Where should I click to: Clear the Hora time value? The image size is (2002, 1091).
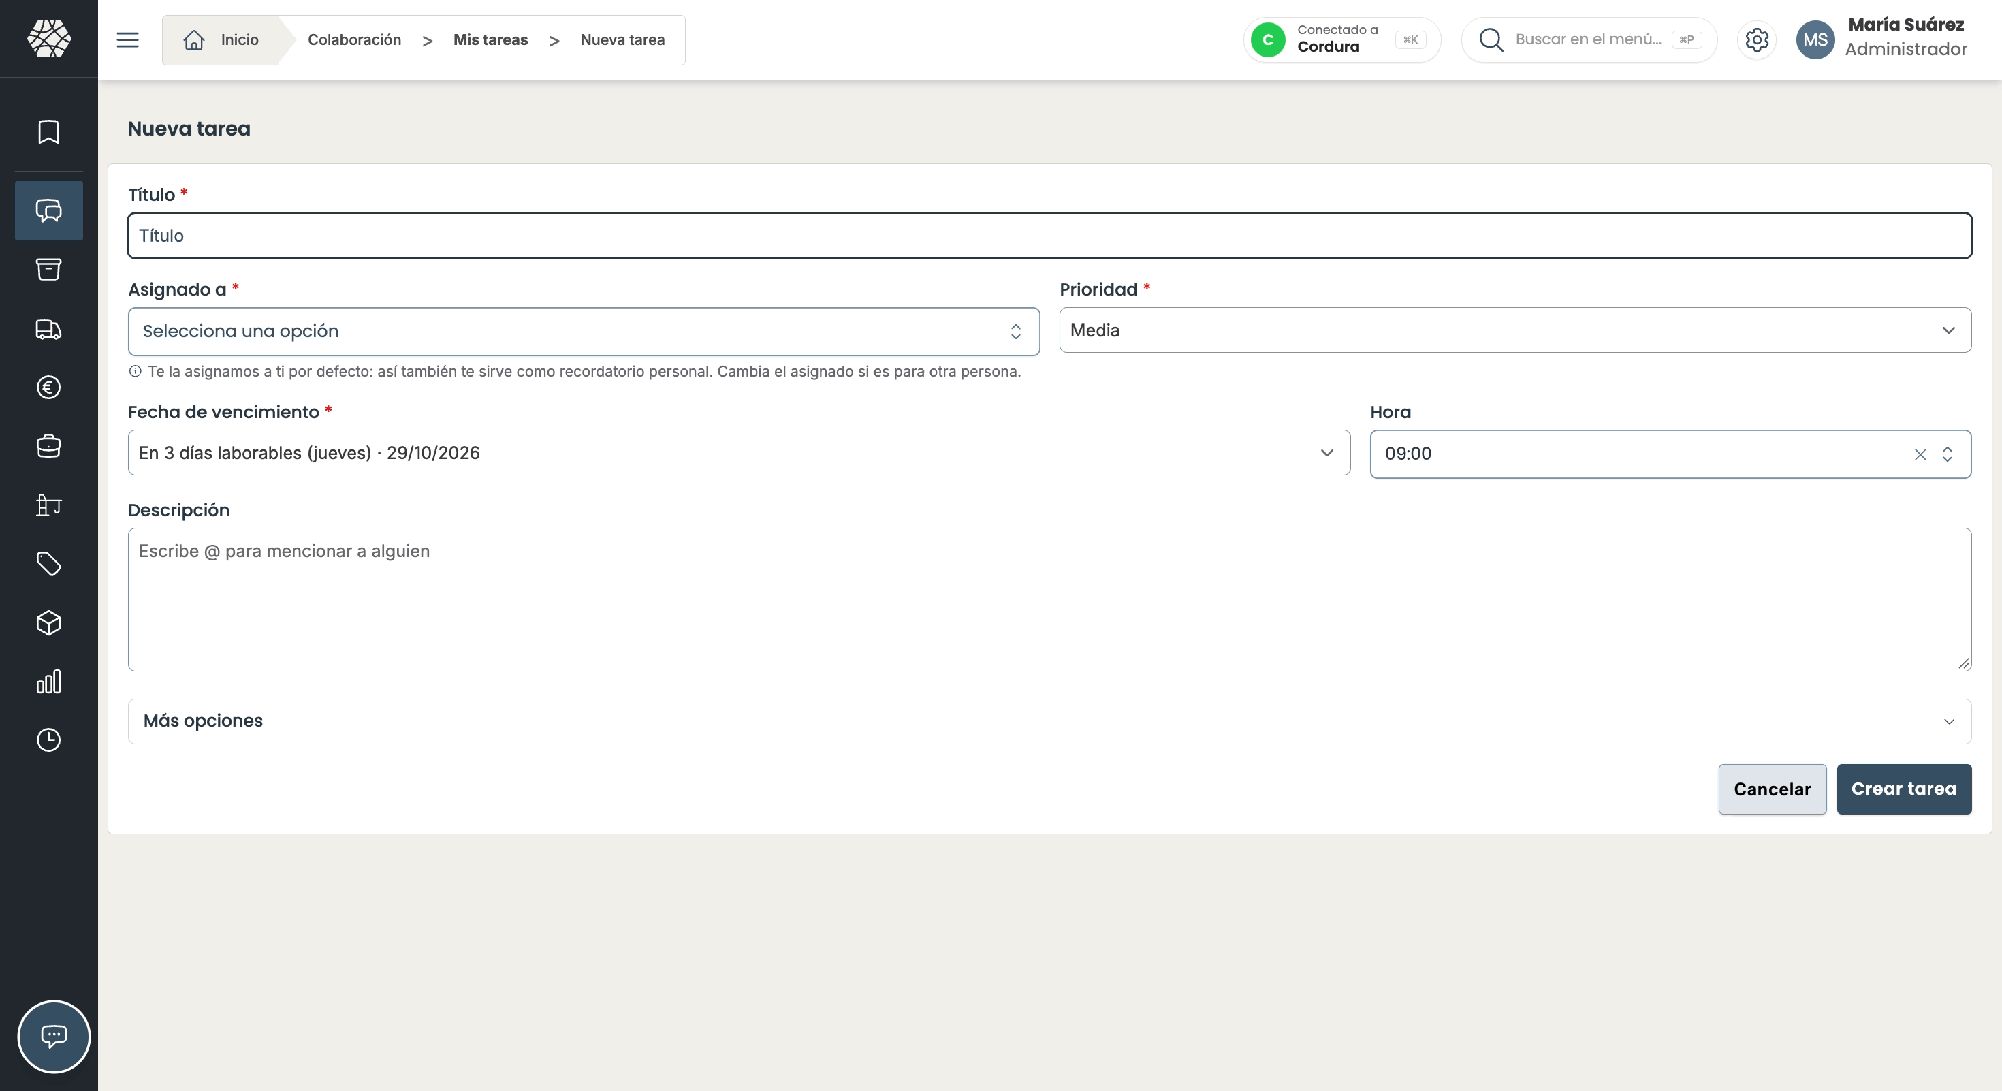point(1920,454)
